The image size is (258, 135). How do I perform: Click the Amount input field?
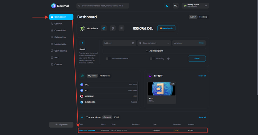[x=189, y=43]
